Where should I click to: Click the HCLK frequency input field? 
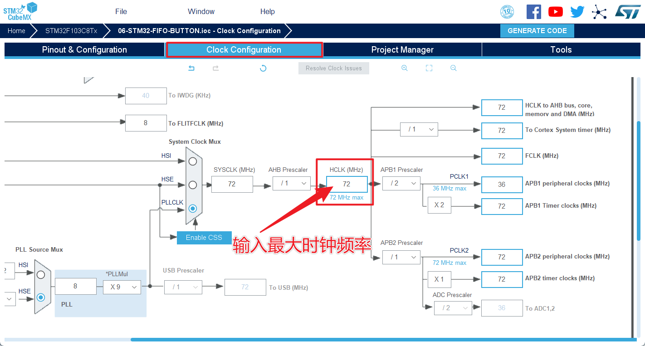pyautogui.click(x=346, y=184)
